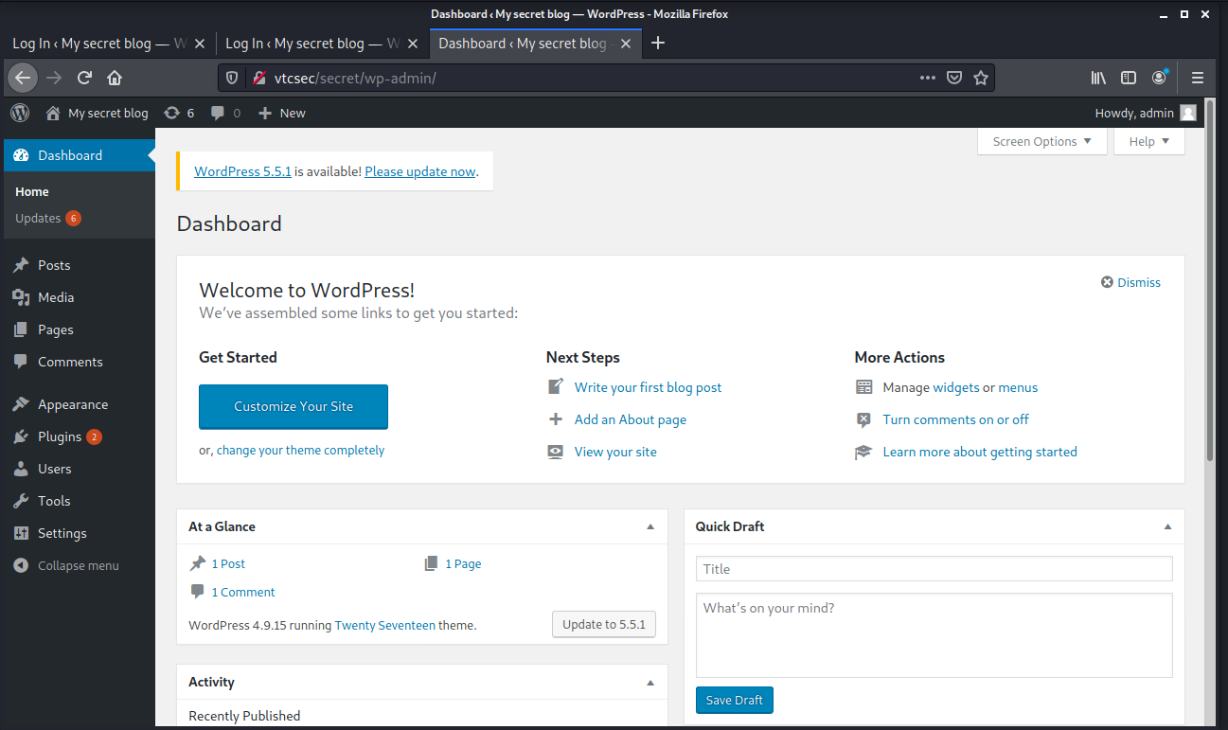This screenshot has width=1228, height=730.
Task: Click the comments bubble icon in admin bar
Action: pyautogui.click(x=219, y=113)
